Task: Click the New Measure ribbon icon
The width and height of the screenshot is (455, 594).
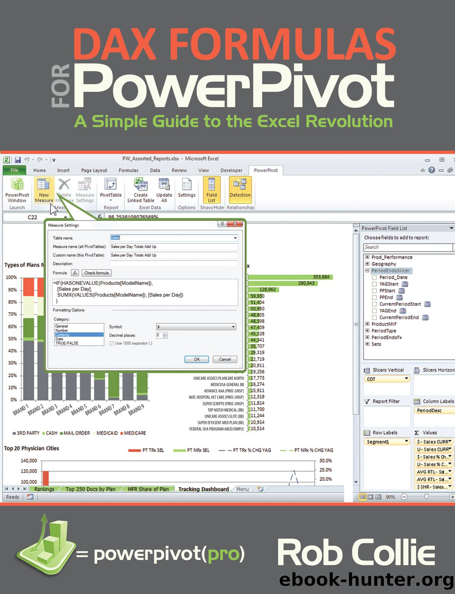Action: (x=44, y=190)
